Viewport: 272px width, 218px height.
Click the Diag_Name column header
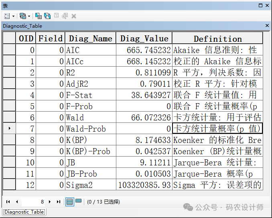point(90,39)
